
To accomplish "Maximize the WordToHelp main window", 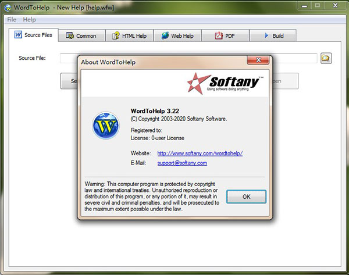I will click(x=318, y=6).
